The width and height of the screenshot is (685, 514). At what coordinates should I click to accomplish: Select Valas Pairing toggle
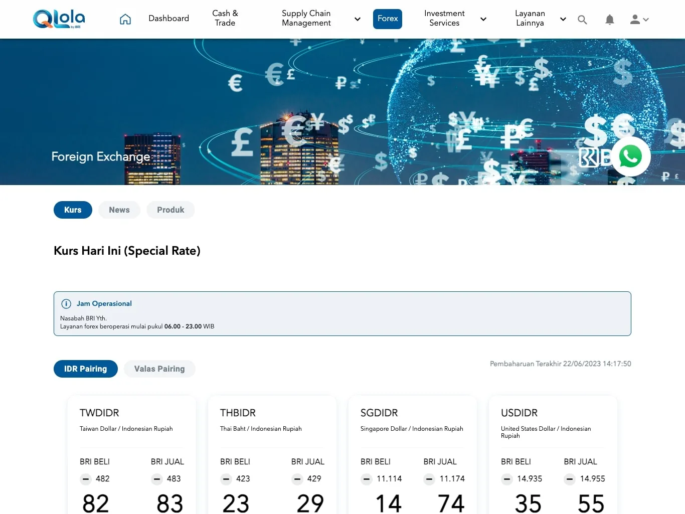coord(159,369)
